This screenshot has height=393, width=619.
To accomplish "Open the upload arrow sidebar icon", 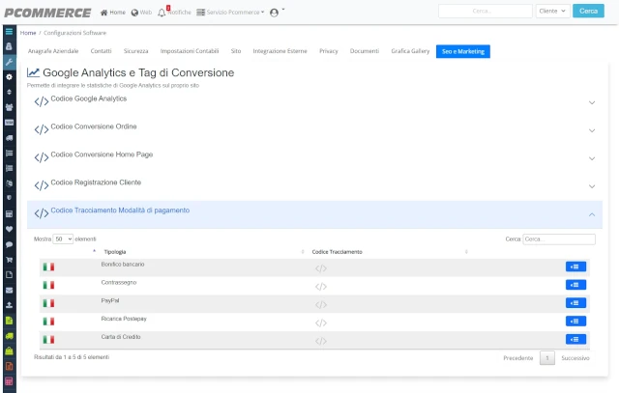I will pos(9,305).
